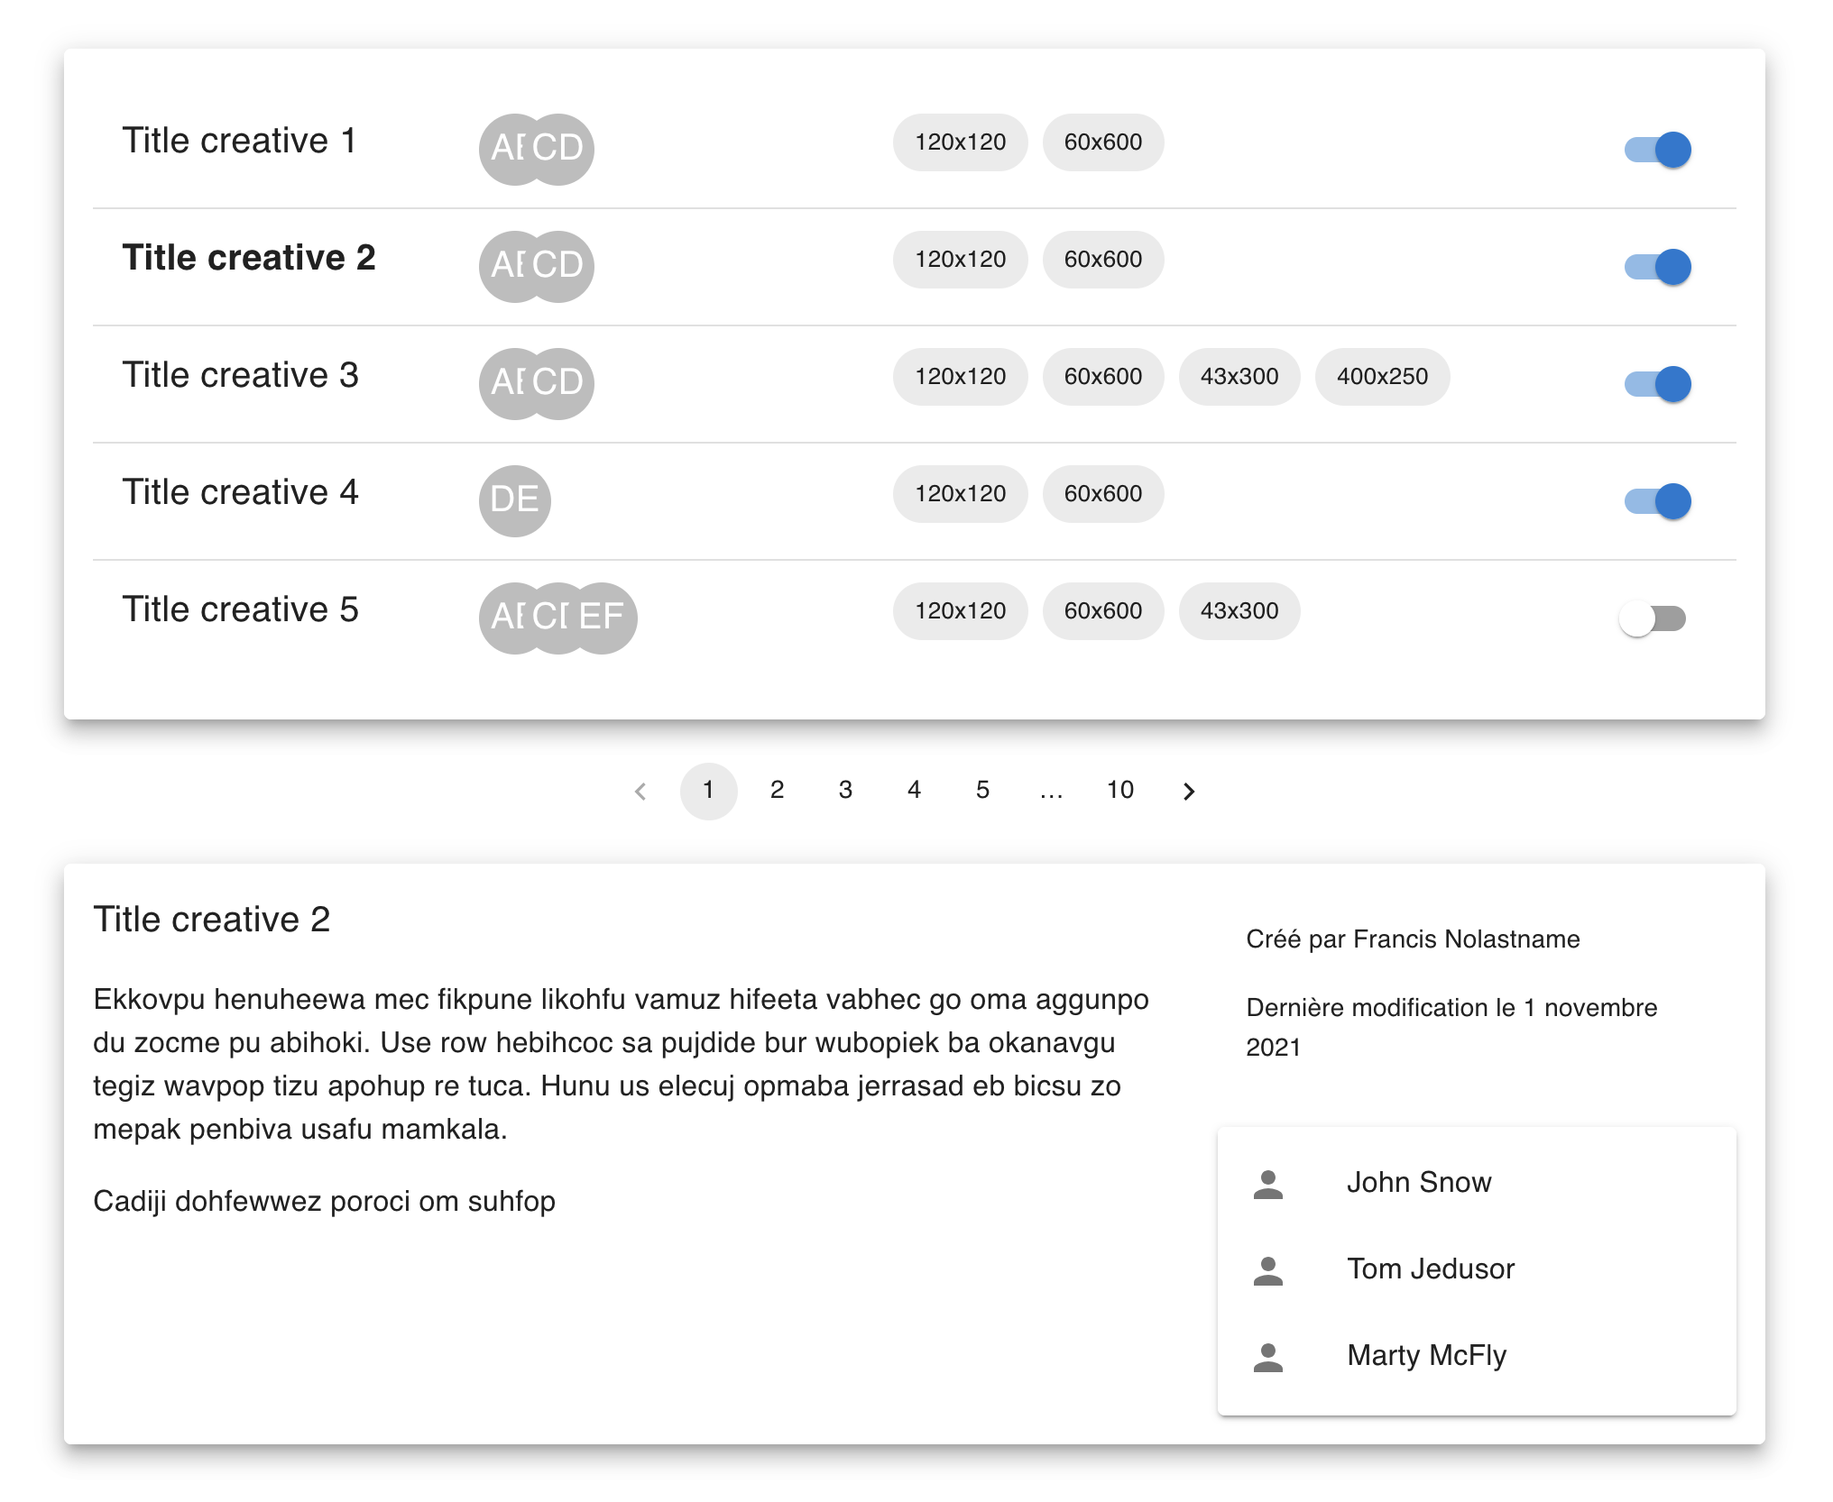Open the Title creative 3 row
This screenshot has width=1833, height=1502.
(240, 375)
